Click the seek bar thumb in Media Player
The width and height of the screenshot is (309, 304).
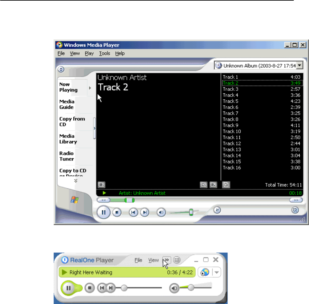tap(129, 200)
